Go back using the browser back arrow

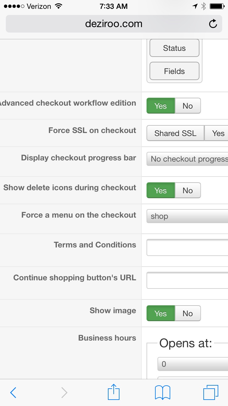point(13,393)
